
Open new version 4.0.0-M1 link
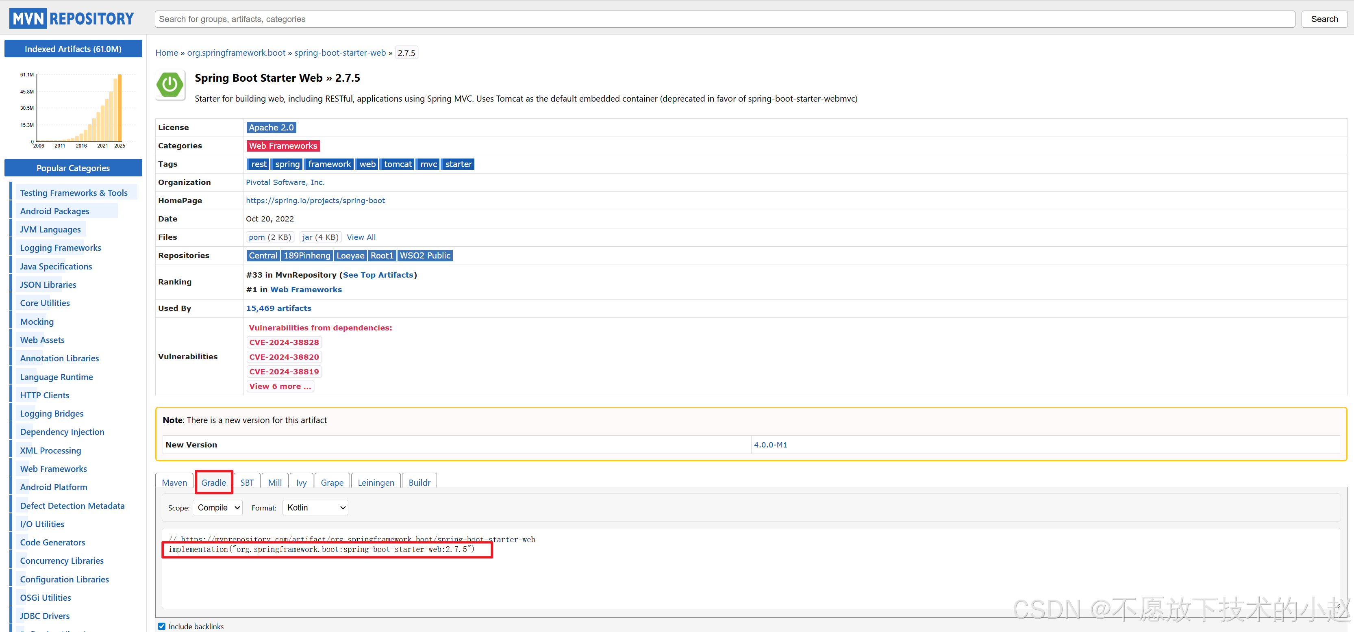click(x=770, y=445)
